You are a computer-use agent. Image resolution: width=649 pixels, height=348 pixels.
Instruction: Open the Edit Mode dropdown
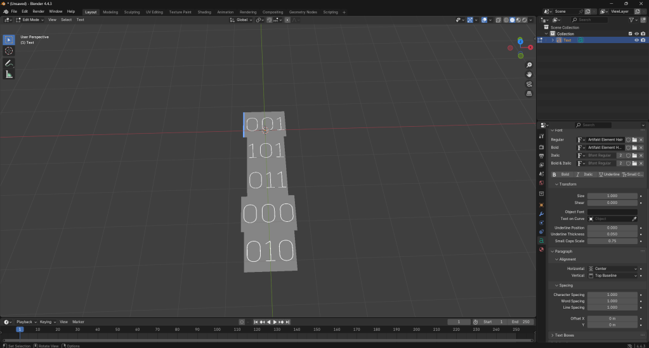(x=30, y=20)
